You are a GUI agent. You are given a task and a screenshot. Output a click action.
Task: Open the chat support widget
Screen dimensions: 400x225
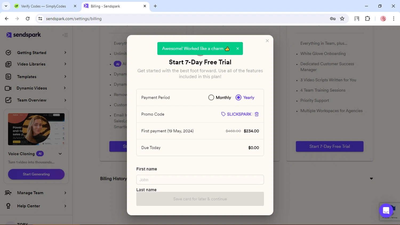coord(386,211)
